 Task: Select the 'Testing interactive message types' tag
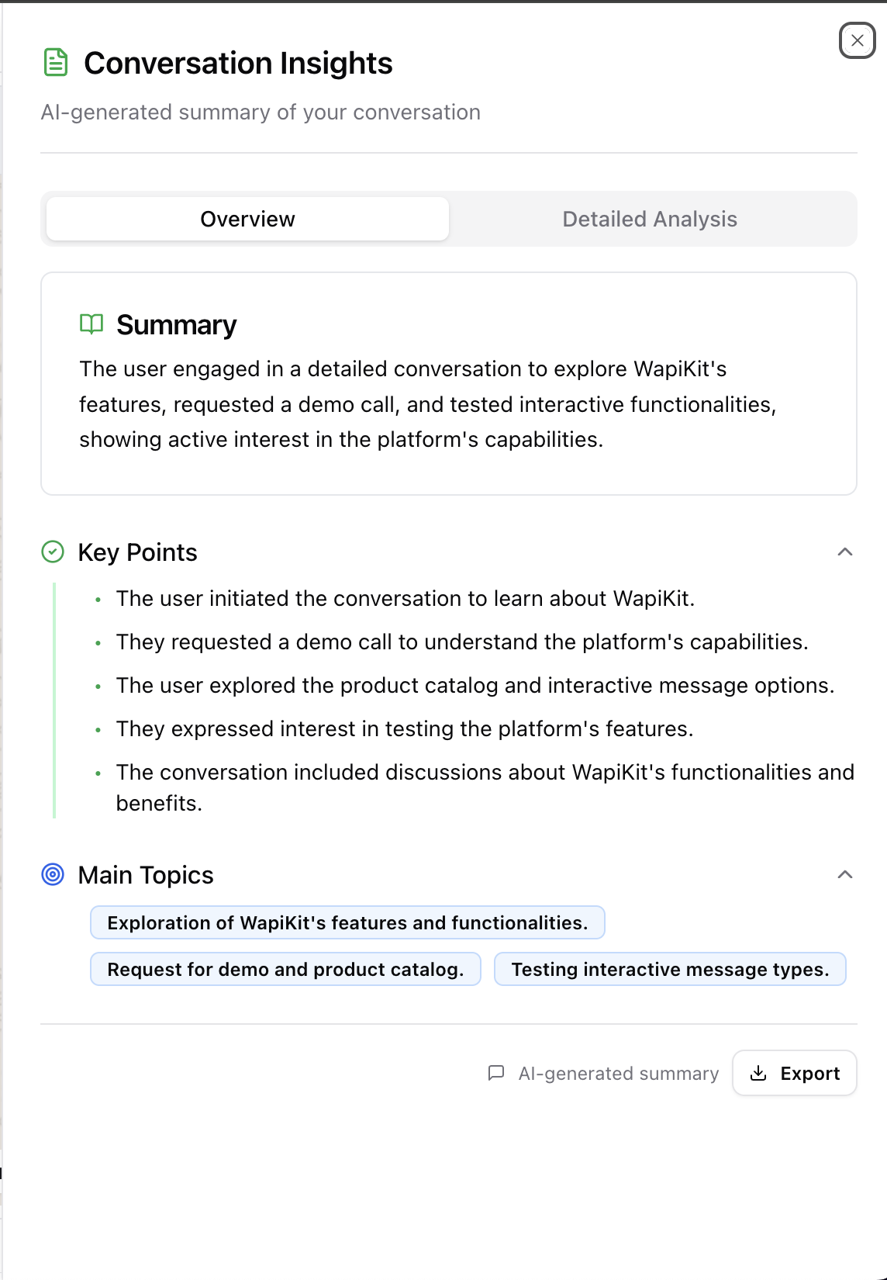[670, 969]
